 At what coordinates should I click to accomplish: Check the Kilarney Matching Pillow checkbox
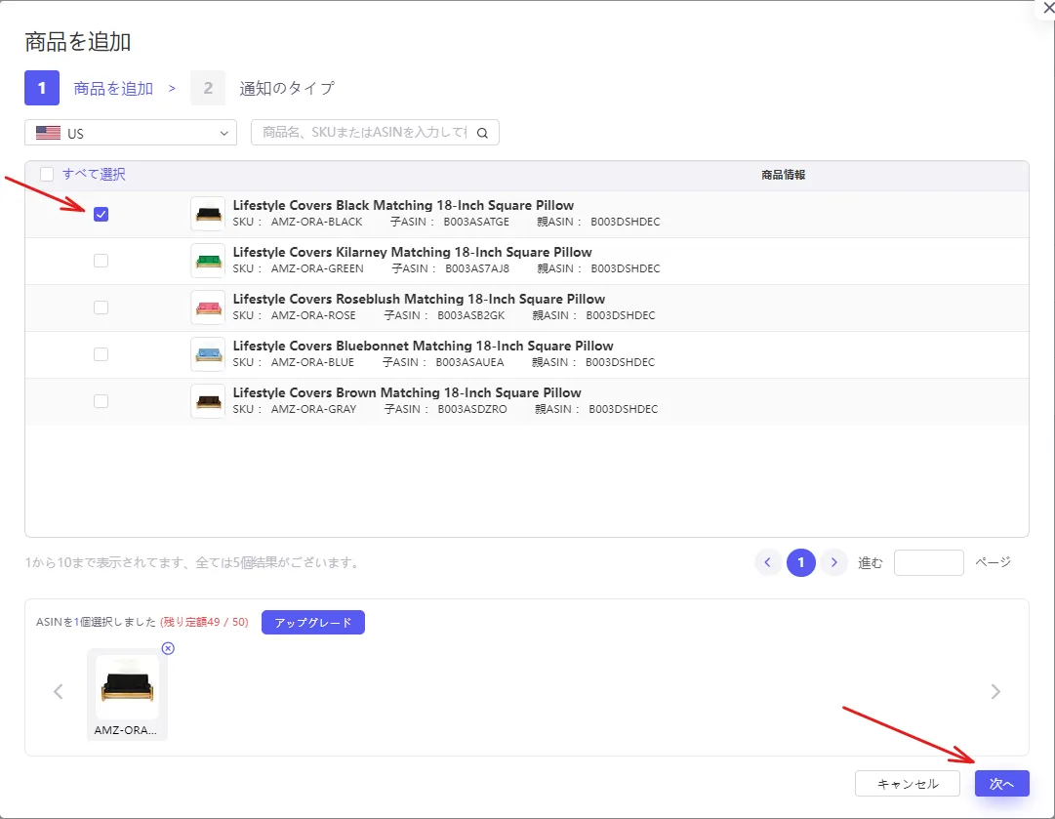[101, 261]
